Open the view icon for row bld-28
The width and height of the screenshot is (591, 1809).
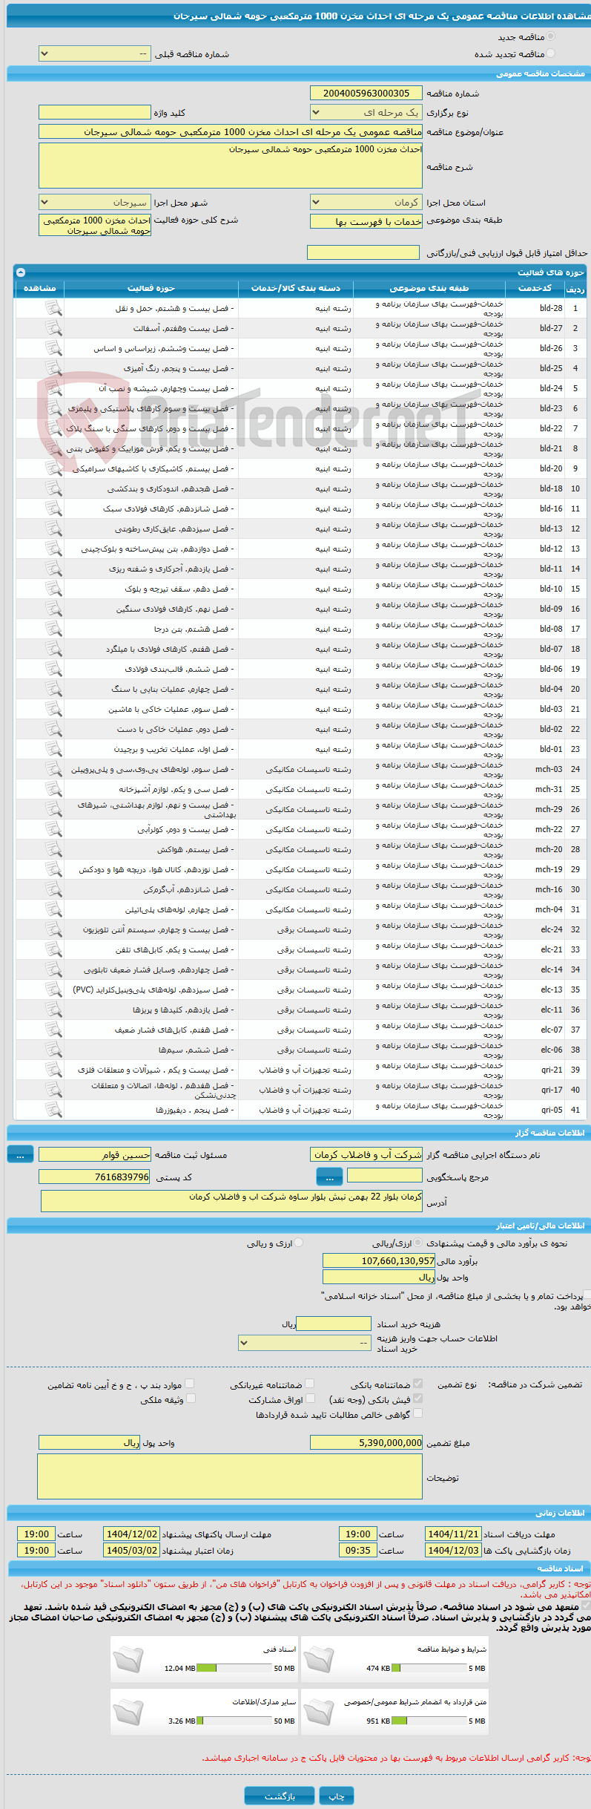click(x=53, y=308)
